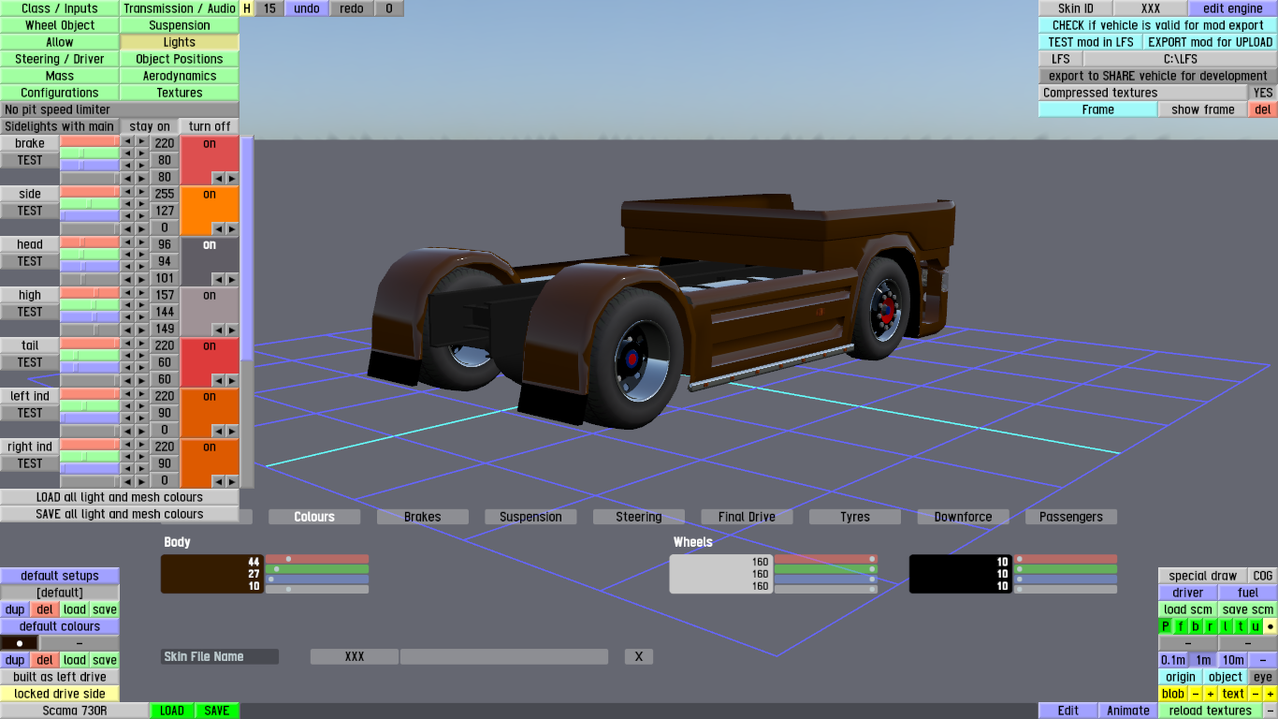Viewport: 1278px width, 719px height.
Task: Click left arrow inside left ind colour swatch
Action: tap(218, 431)
